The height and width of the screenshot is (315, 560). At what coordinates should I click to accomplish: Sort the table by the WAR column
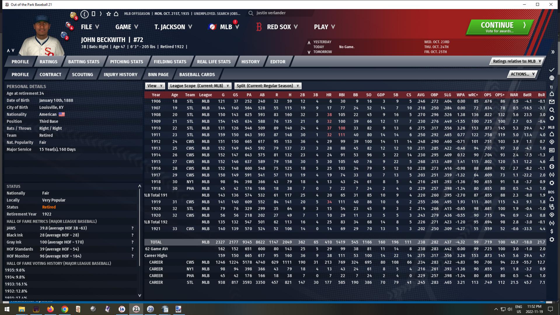(x=514, y=95)
